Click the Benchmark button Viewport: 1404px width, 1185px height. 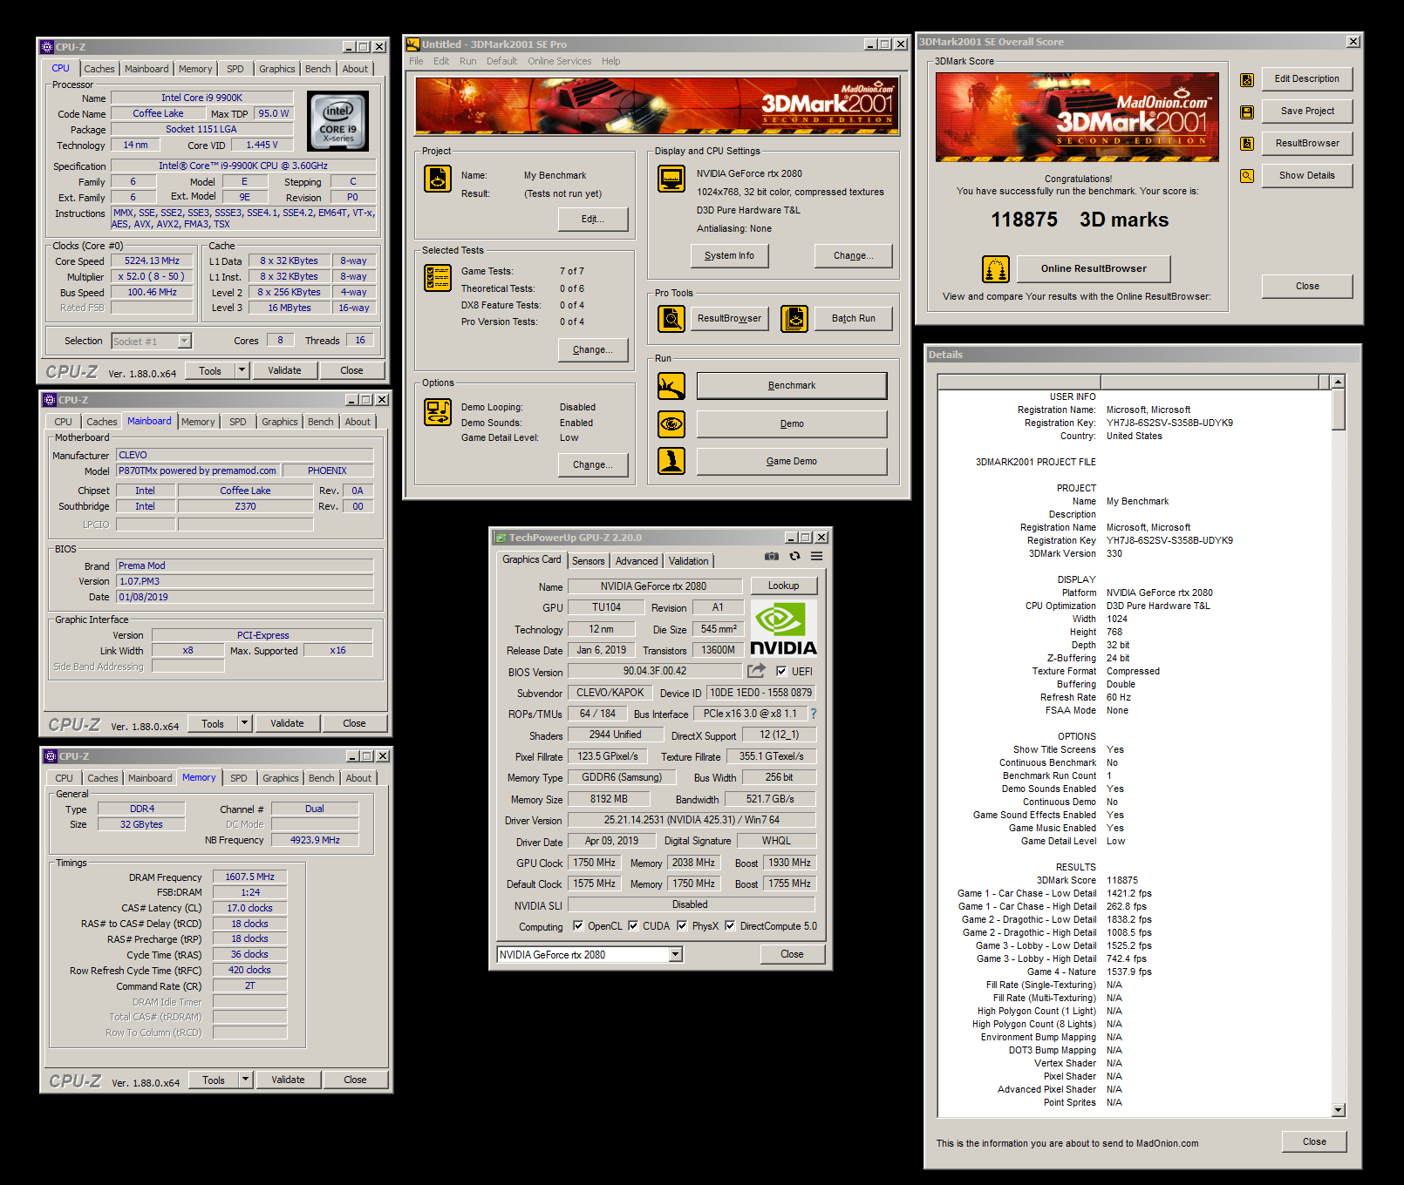point(792,386)
